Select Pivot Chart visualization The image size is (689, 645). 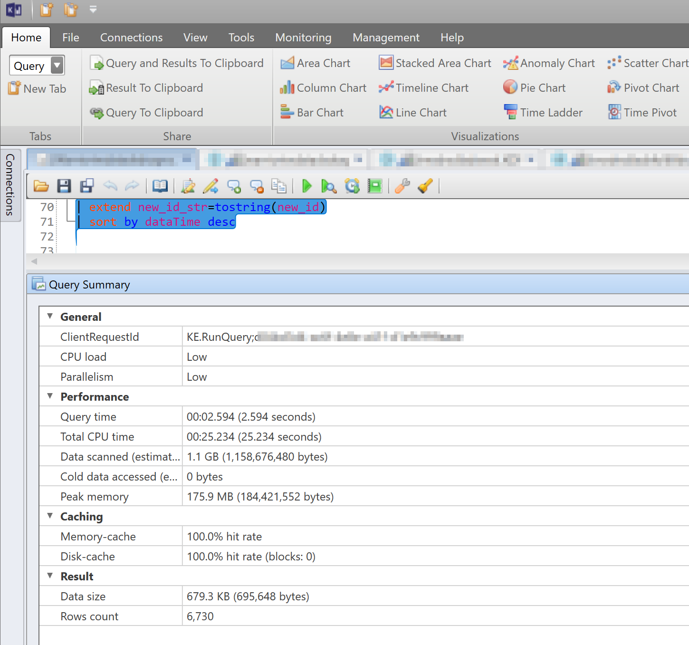[643, 88]
